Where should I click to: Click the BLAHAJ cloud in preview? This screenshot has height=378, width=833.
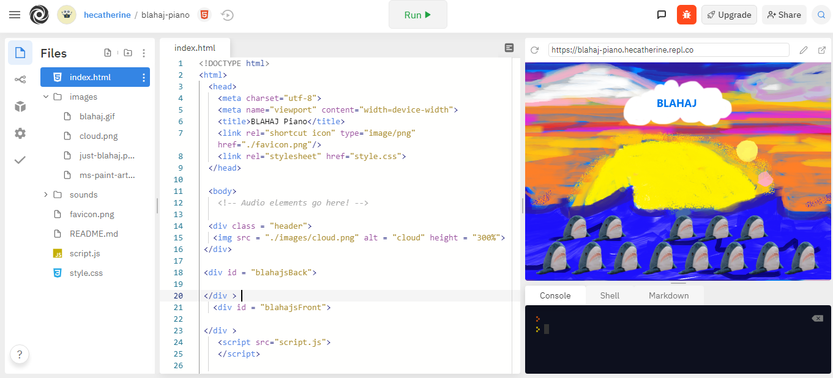[677, 105]
